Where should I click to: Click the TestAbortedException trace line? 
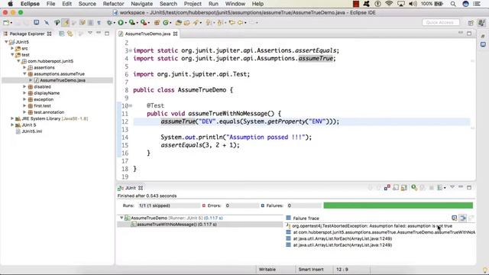tap(372, 226)
